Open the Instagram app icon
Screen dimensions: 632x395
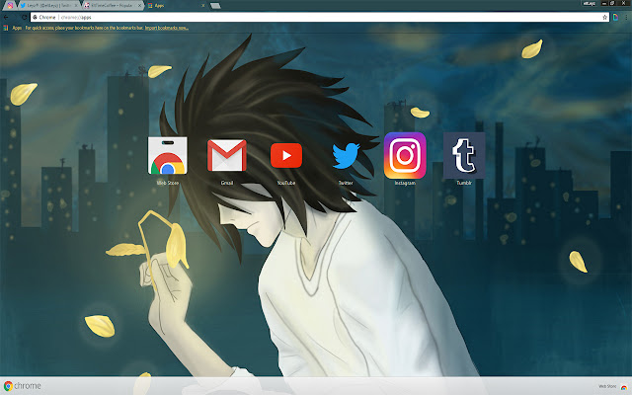point(405,156)
